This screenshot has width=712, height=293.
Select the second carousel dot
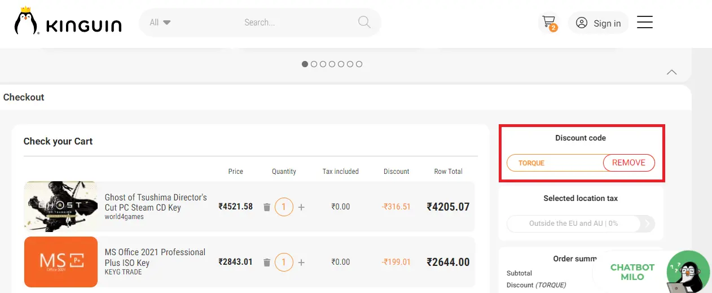click(x=314, y=64)
